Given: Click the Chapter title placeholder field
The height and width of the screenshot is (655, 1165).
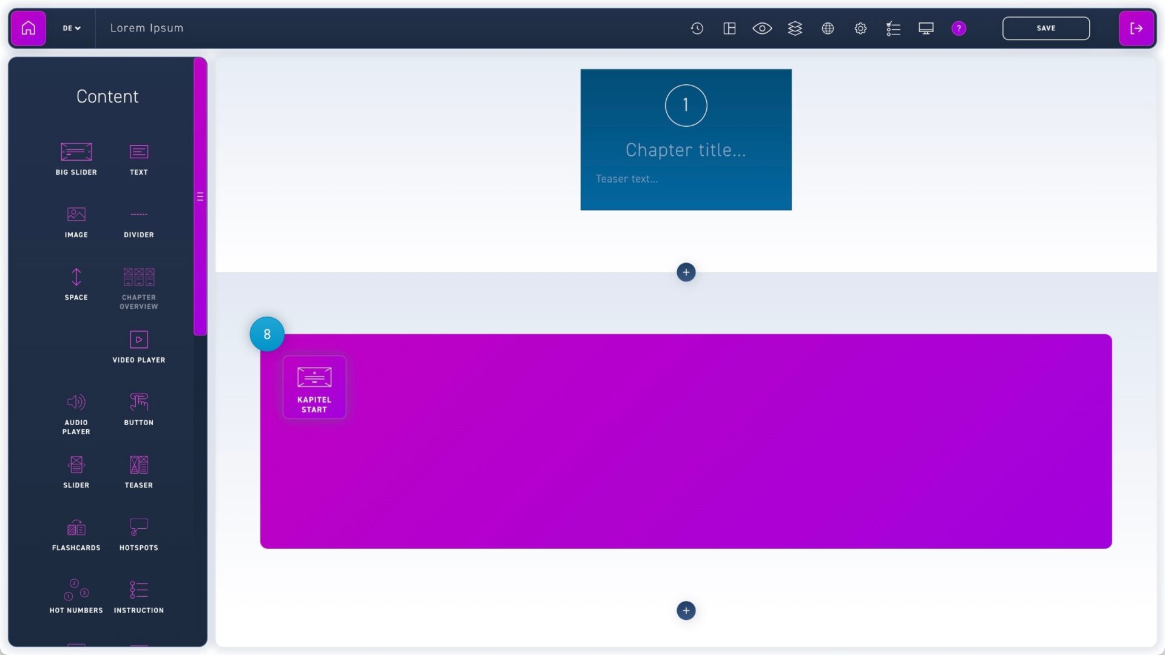Looking at the screenshot, I should pyautogui.click(x=686, y=150).
